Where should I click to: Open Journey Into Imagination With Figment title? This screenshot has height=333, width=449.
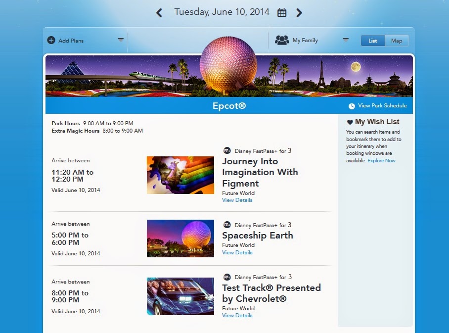260,172
